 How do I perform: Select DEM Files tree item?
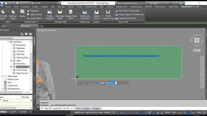click(x=20, y=54)
